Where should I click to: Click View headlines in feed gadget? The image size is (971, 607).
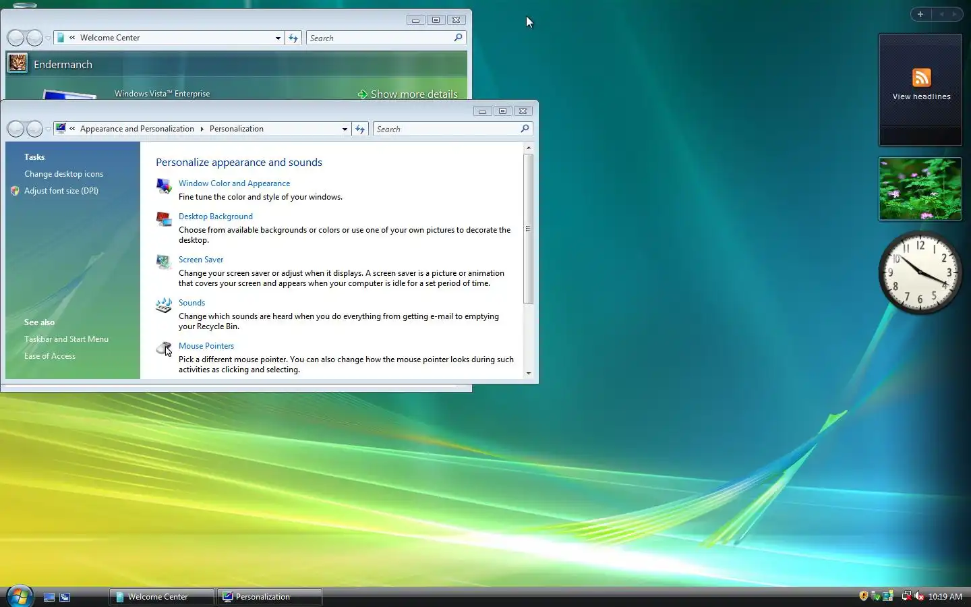[x=921, y=96]
